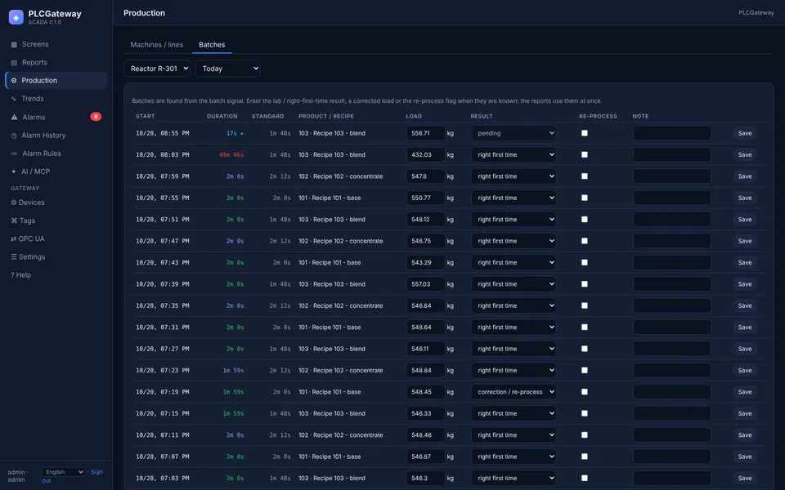Viewport: 785px width, 490px height.
Task: Open the OPC UA sidebar item
Action: click(56, 238)
